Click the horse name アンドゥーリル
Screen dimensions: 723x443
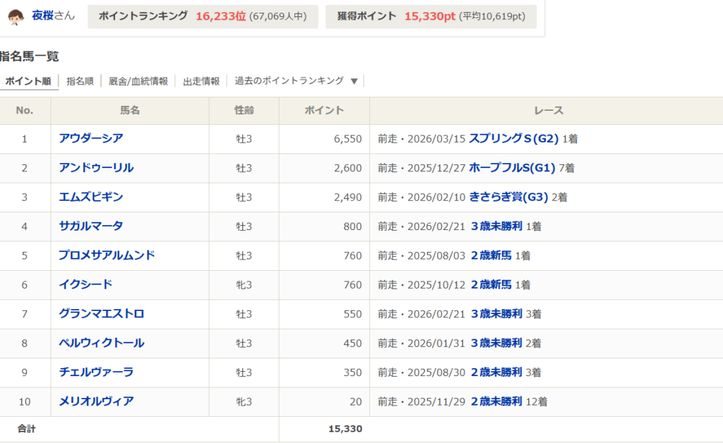(x=96, y=168)
